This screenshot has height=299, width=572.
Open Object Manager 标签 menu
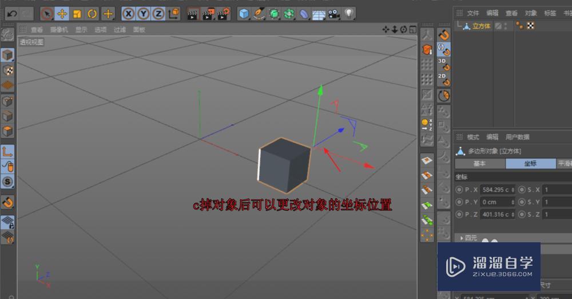tap(550, 13)
